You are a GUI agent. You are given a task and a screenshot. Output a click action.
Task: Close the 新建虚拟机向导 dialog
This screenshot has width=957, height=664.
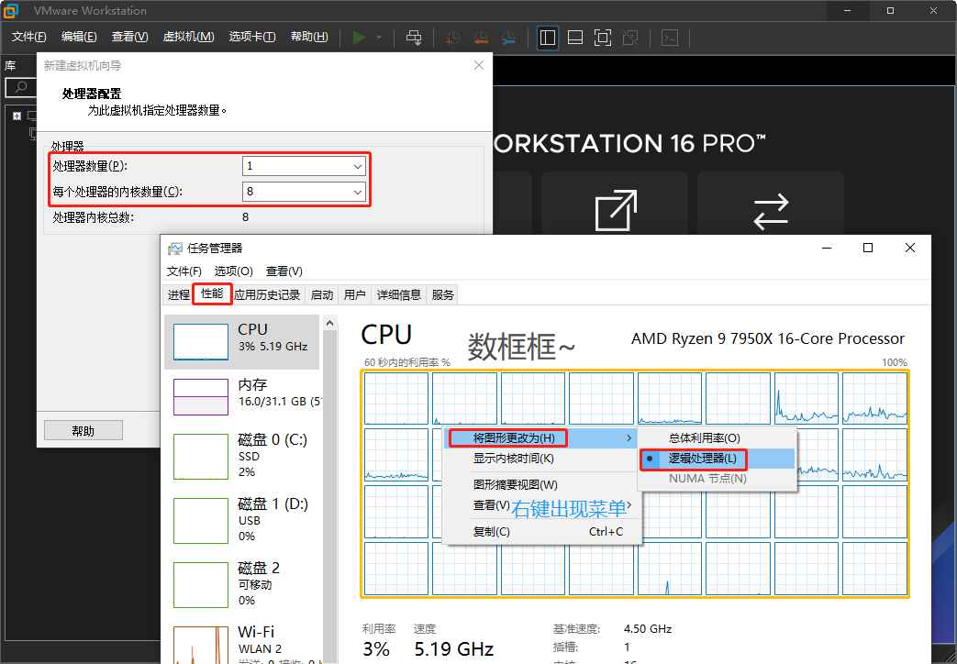479,65
